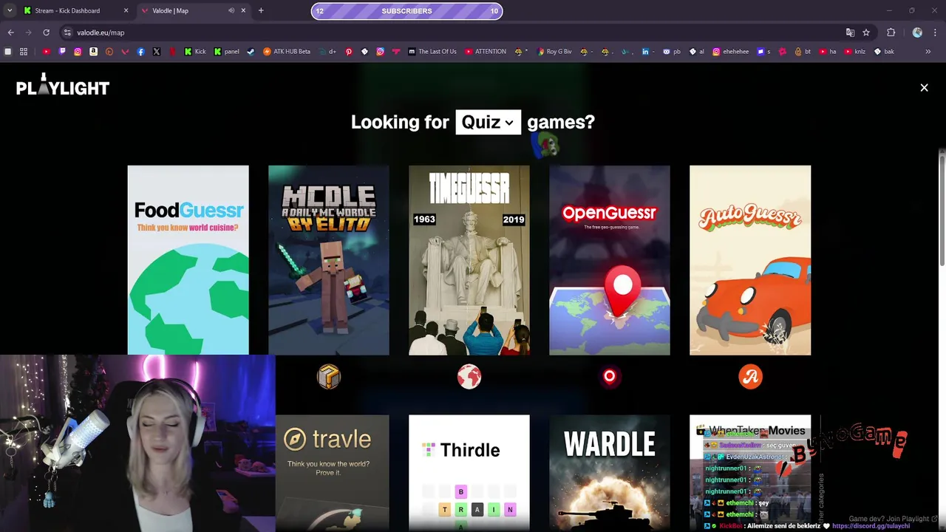
Task: Open the Twitch bookmark
Action: (x=62, y=52)
